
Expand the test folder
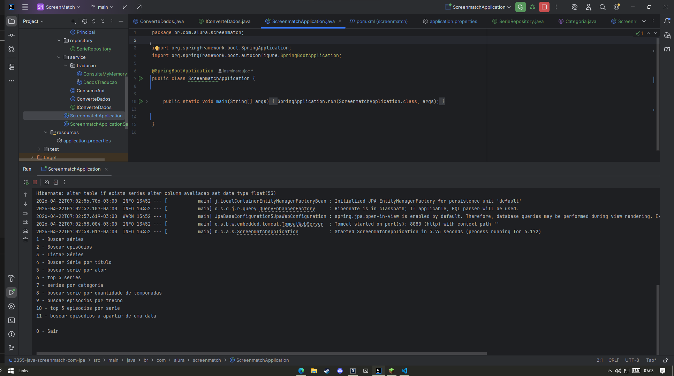[x=39, y=149]
